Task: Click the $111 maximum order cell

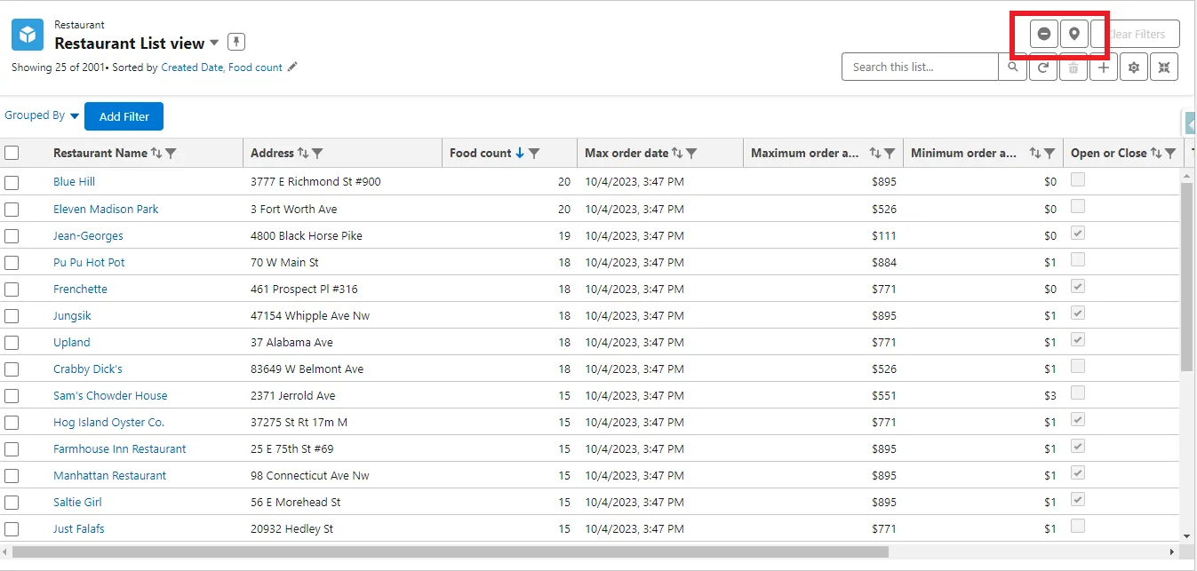Action: pos(885,236)
